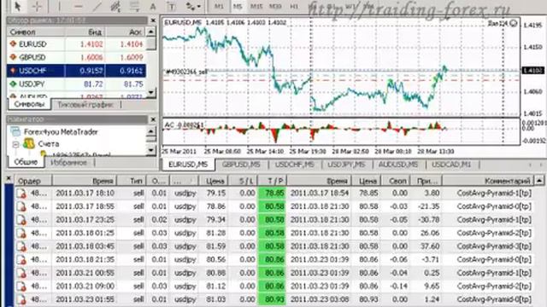Select the GBPUSD row in Market Watch
The image size is (547, 307).
(76, 57)
